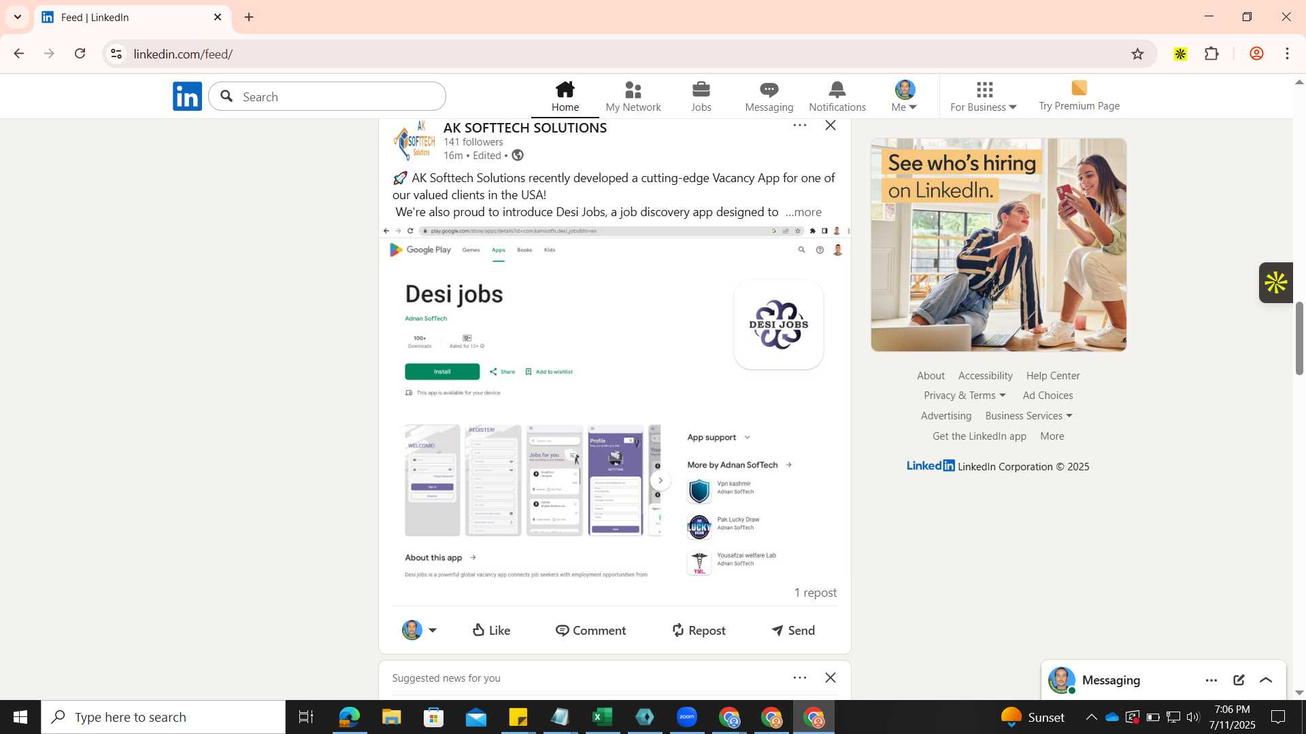
Task: Reload the page
Action: coord(80,54)
